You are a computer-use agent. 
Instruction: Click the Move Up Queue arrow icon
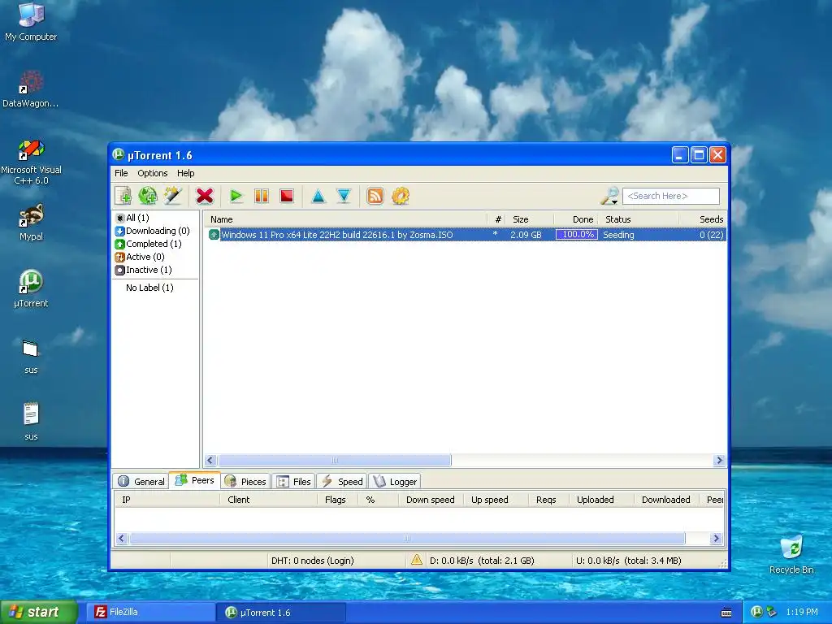318,196
